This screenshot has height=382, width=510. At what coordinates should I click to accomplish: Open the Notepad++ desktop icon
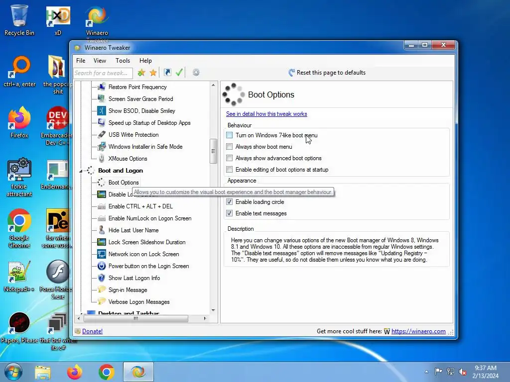(x=19, y=272)
